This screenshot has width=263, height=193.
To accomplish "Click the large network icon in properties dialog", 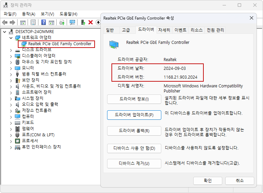I will tap(114, 45).
